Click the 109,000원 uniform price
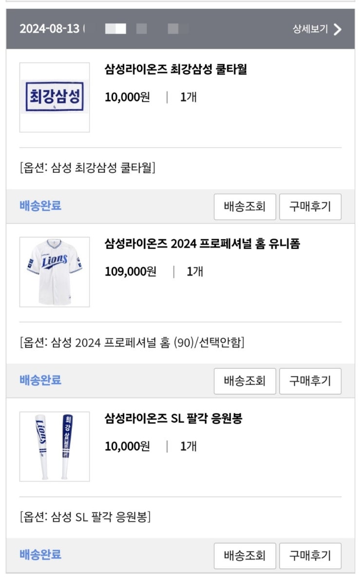Viewport: 362px width, 581px height. pos(131,272)
